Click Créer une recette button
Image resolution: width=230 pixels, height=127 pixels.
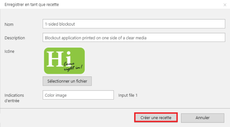(x=156, y=117)
